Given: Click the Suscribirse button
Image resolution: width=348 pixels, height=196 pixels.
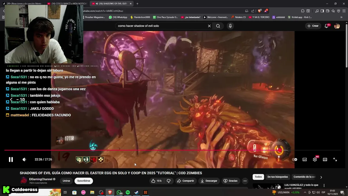Looking at the screenshot, I should pos(84,181).
